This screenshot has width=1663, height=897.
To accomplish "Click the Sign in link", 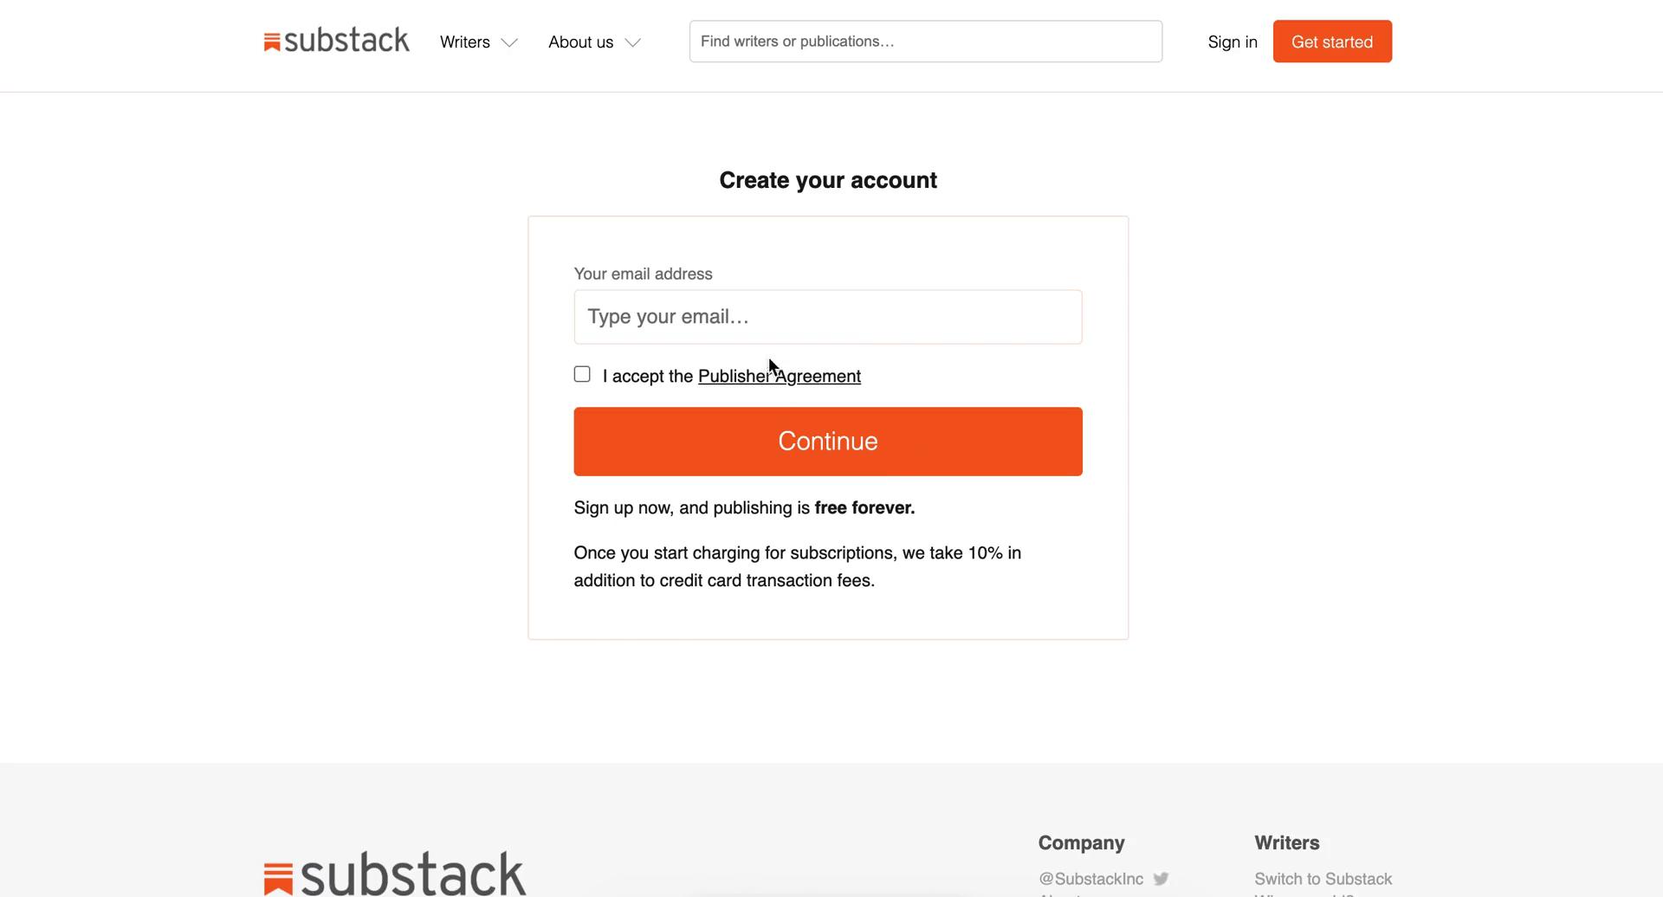I will [x=1233, y=42].
